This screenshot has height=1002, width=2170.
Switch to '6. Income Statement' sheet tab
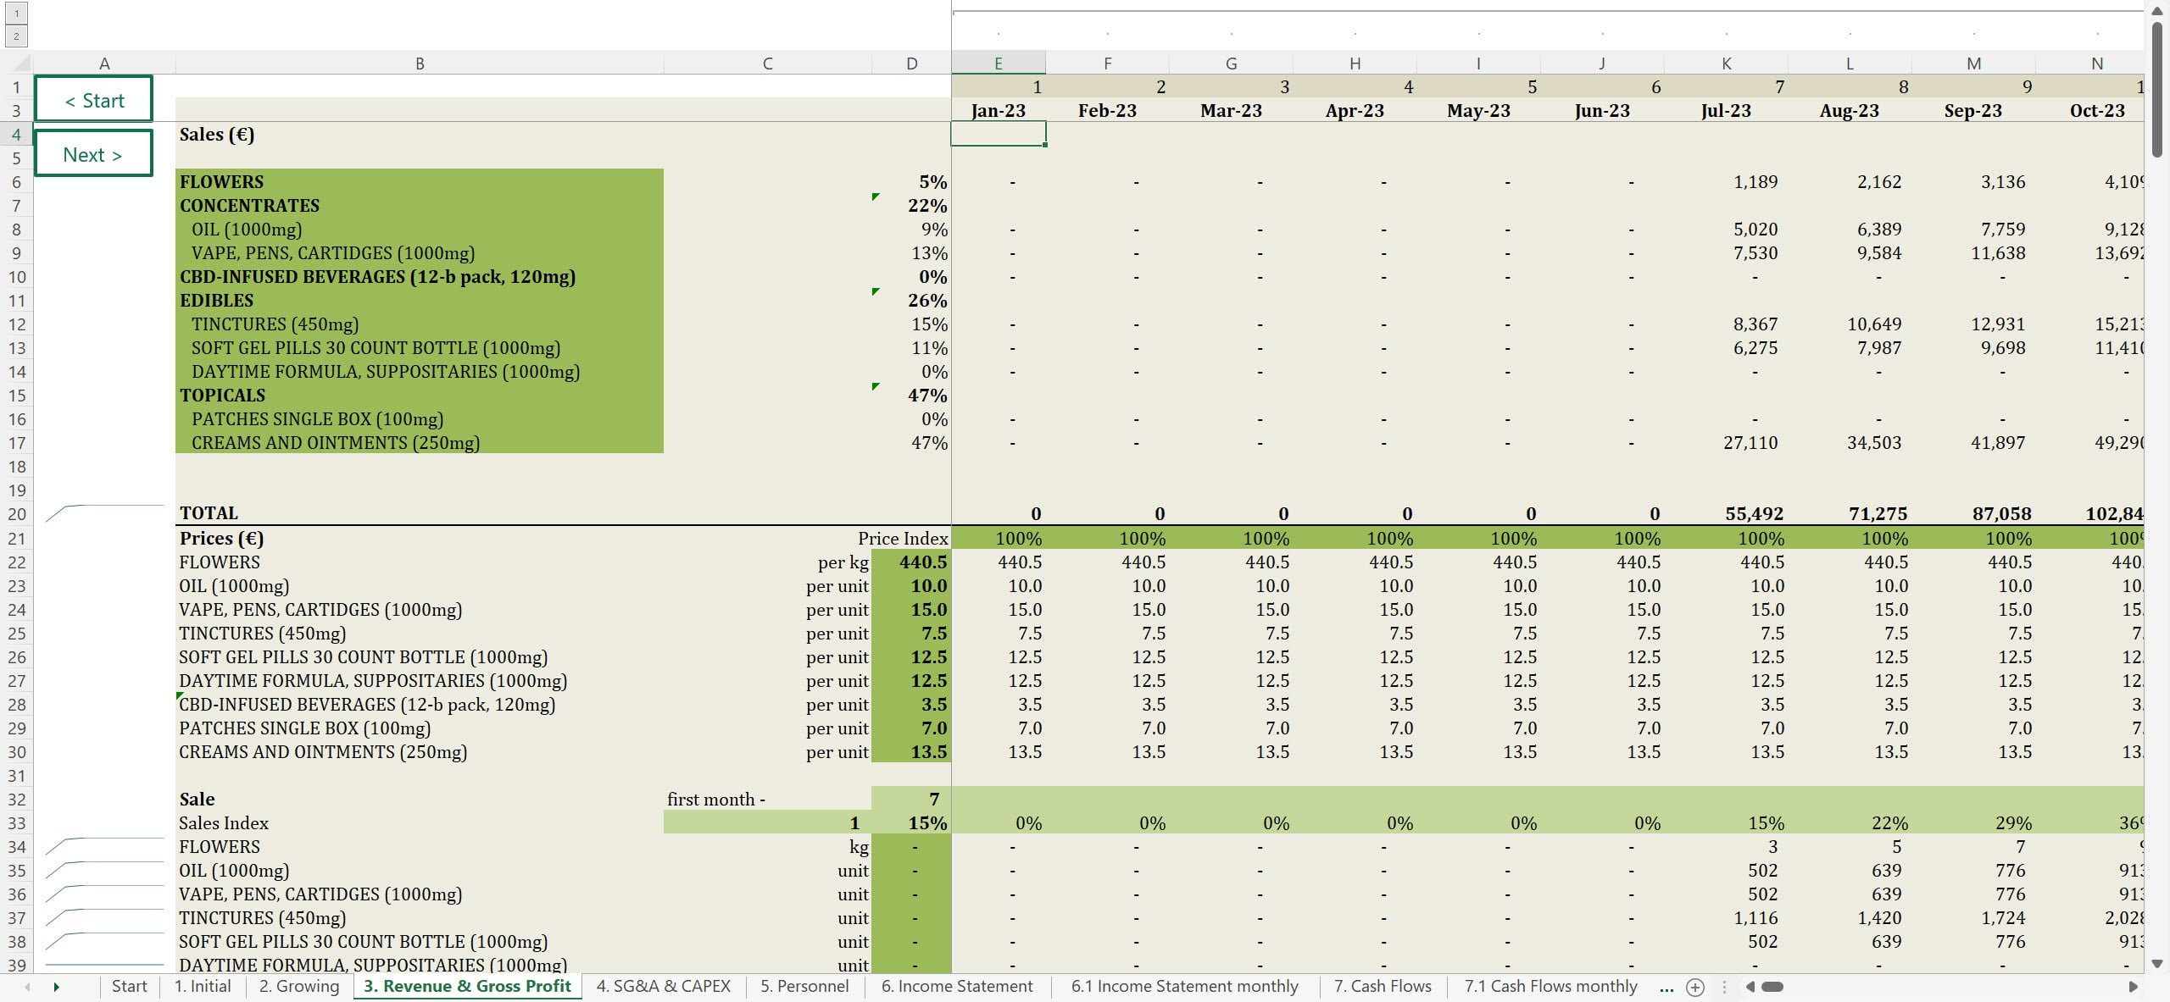[956, 987]
